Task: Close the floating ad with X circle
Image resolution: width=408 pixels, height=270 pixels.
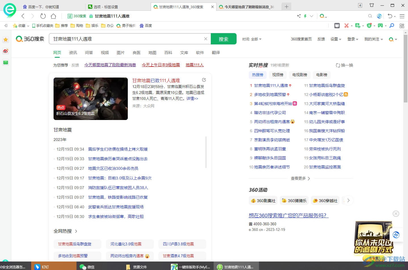Action: point(396,214)
